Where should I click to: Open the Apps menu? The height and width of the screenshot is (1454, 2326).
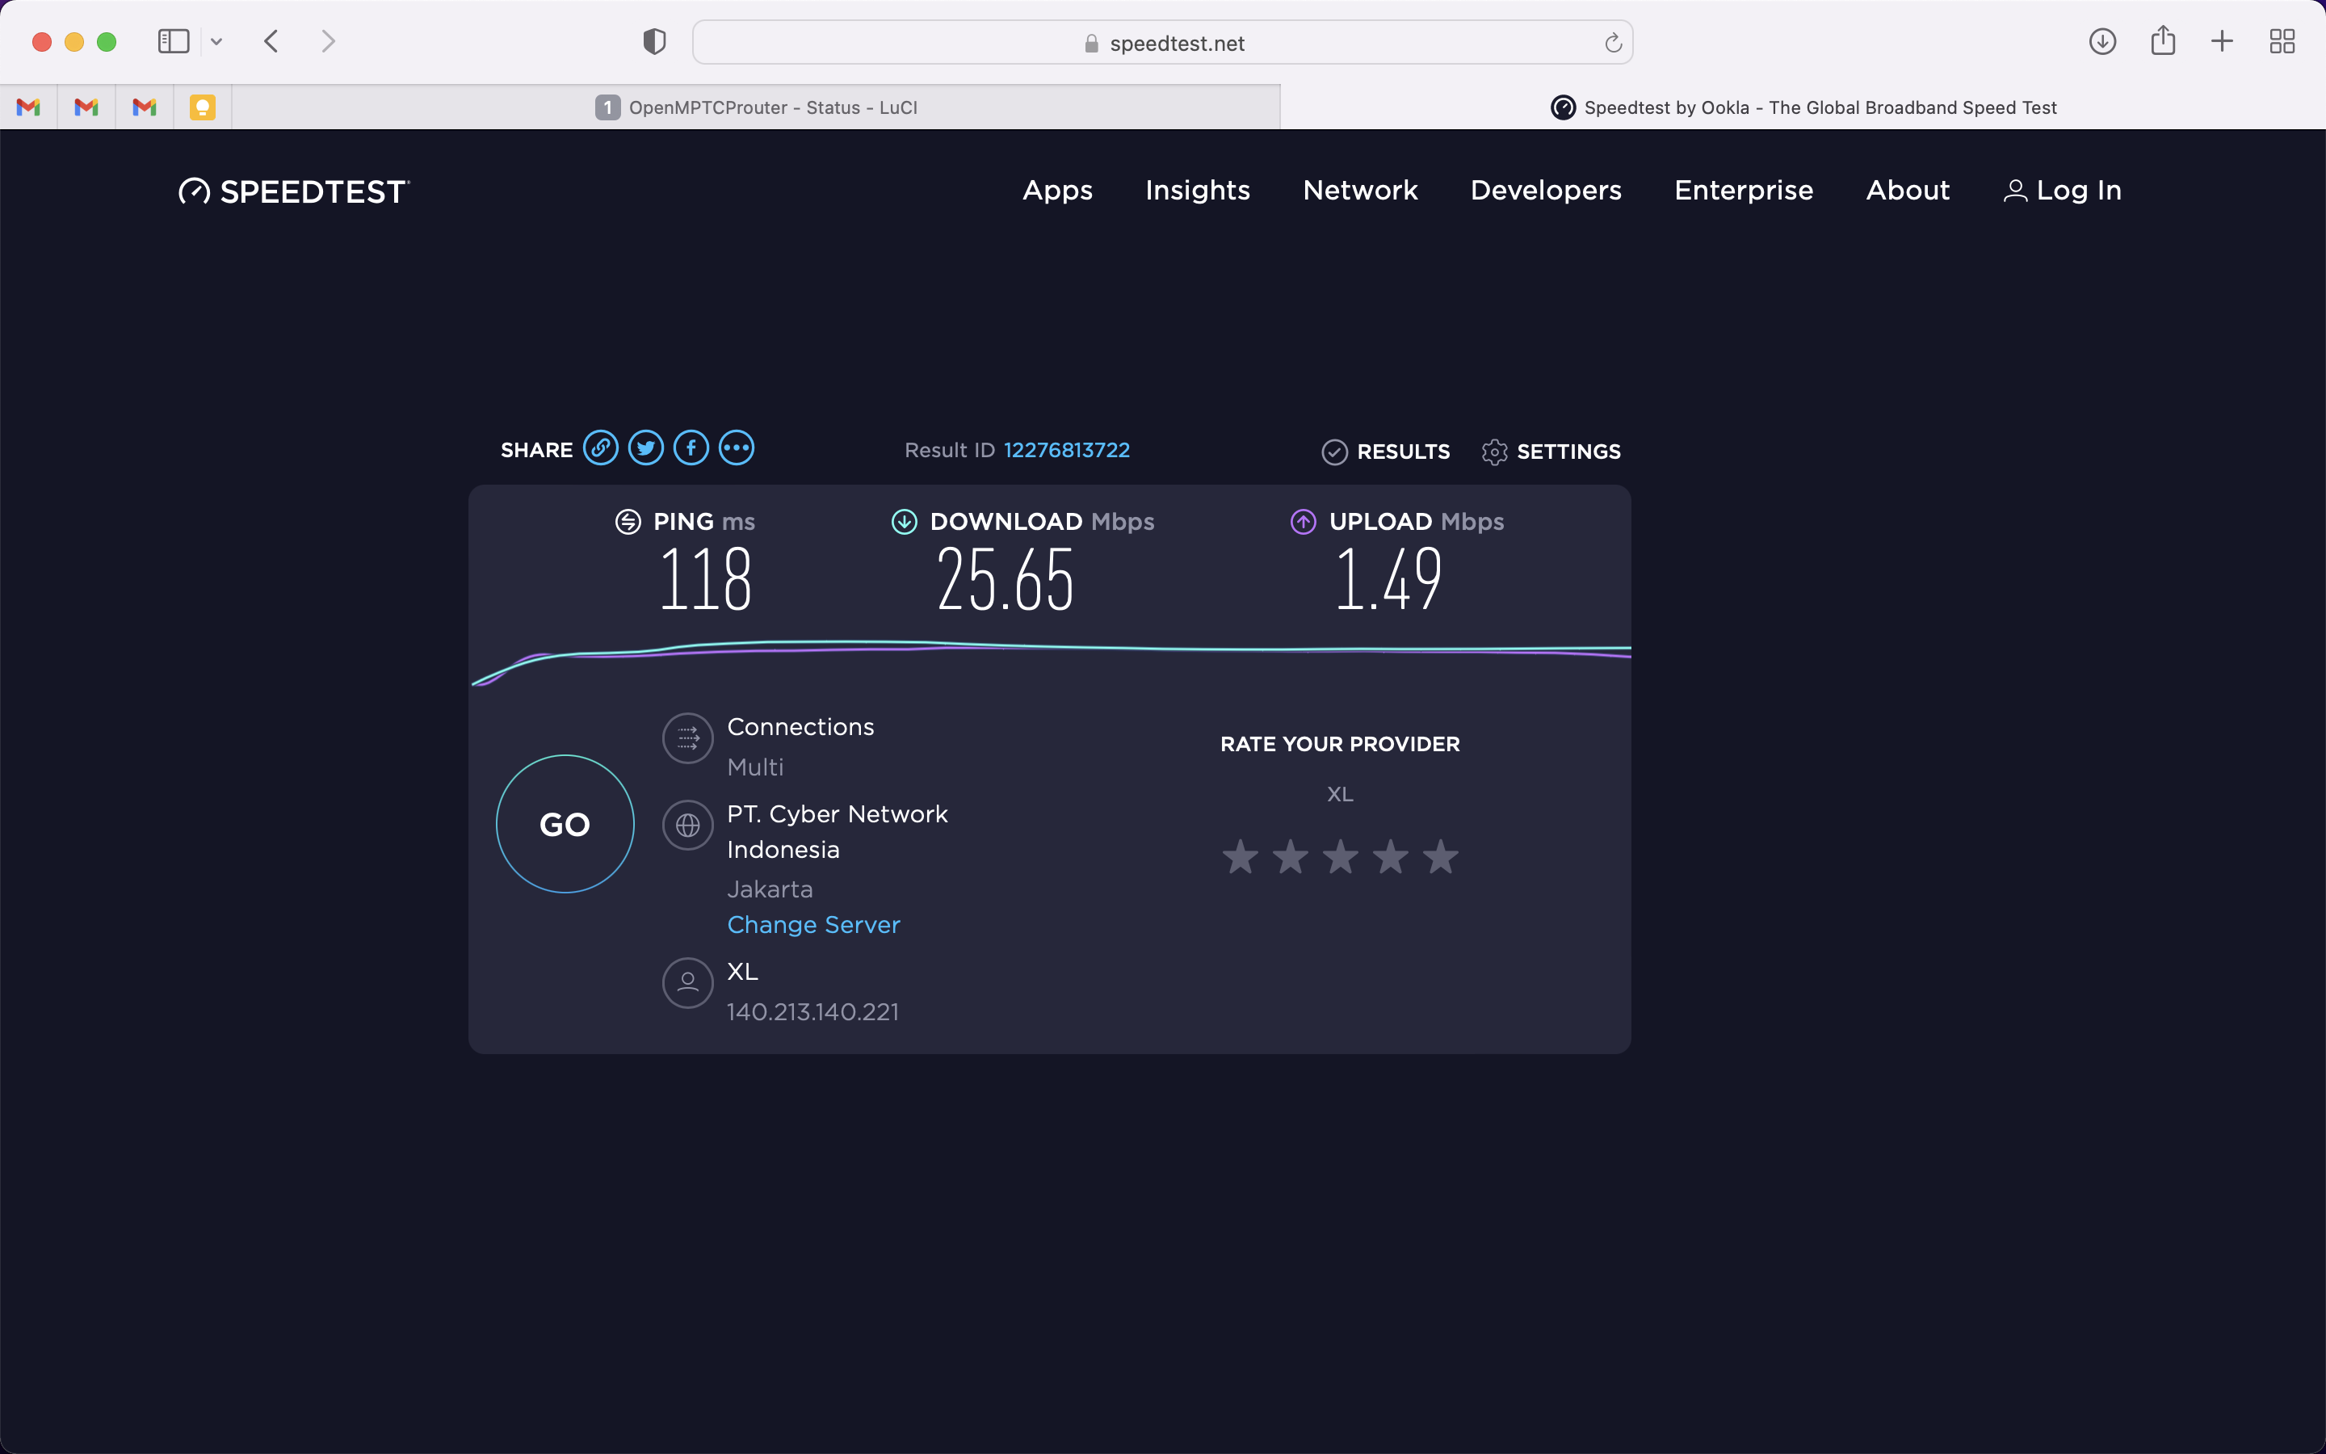point(1057,191)
